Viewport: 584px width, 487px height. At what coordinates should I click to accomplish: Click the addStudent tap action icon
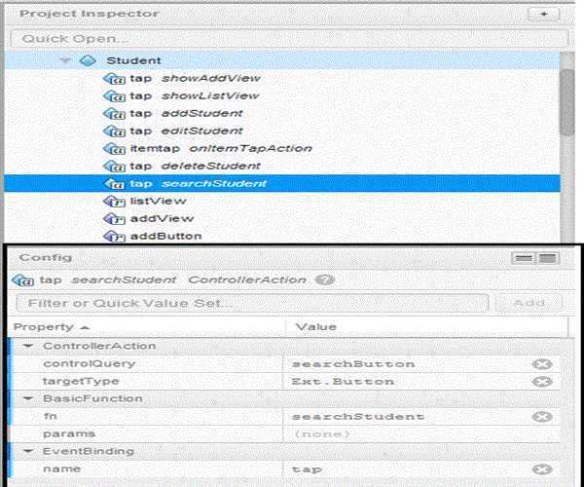(x=114, y=113)
